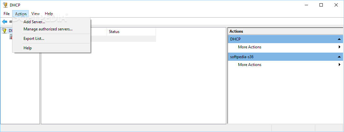Open the File menu
Viewport: 344px width, 132px height.
point(7,14)
